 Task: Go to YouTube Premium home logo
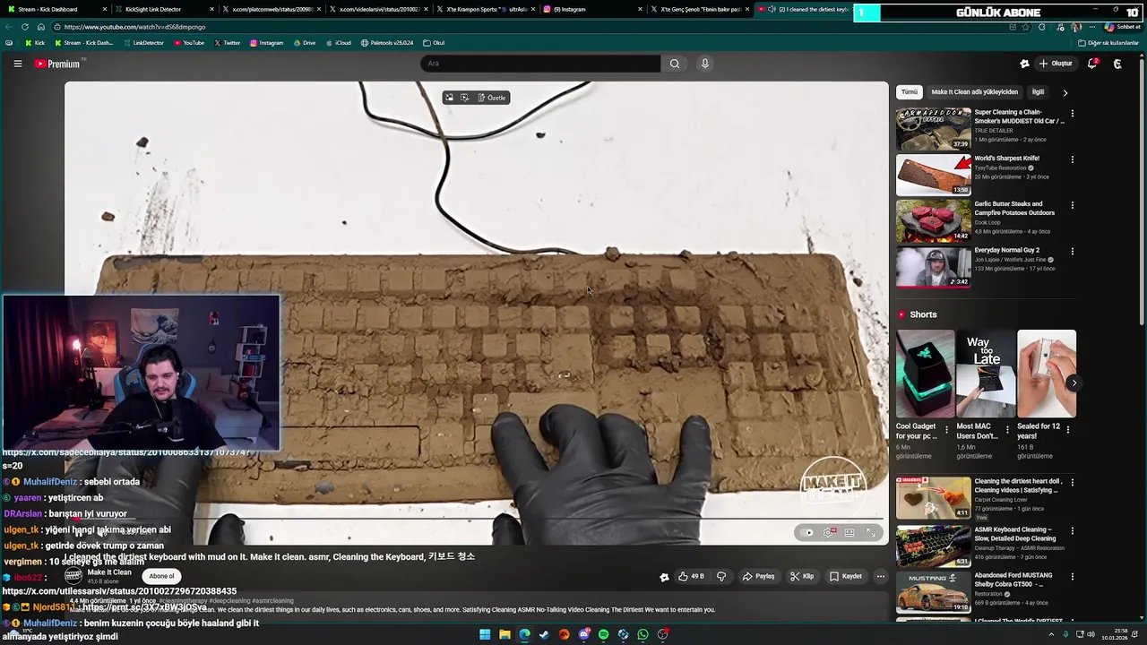[x=58, y=64]
